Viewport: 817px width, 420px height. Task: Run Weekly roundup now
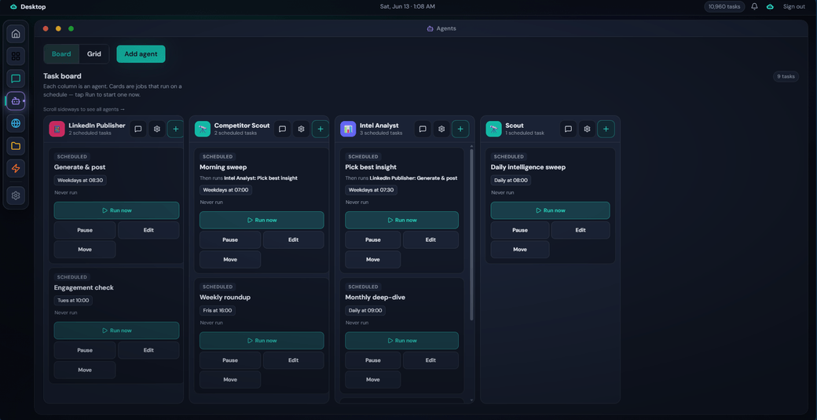(262, 341)
